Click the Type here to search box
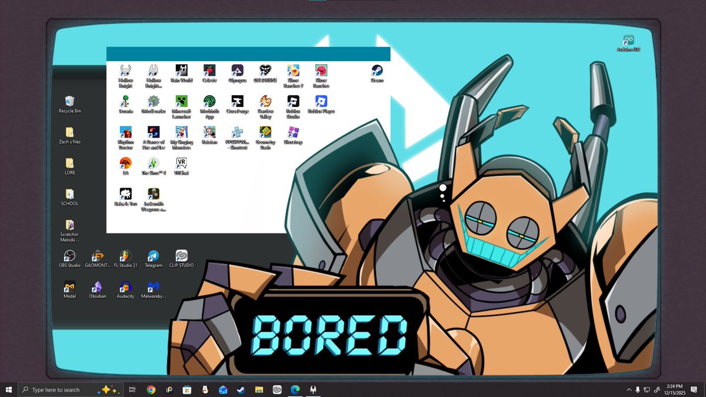The width and height of the screenshot is (706, 397). click(71, 389)
